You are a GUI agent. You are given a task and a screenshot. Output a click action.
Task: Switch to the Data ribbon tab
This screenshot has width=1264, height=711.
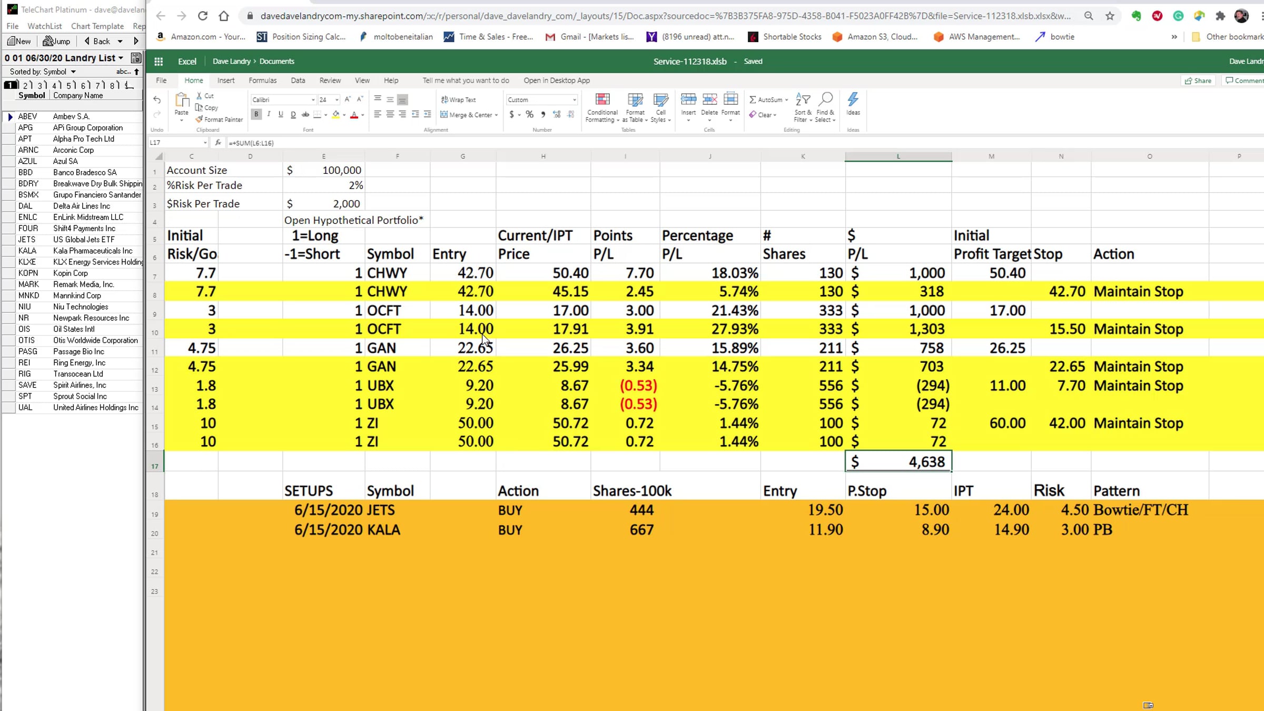coord(298,81)
